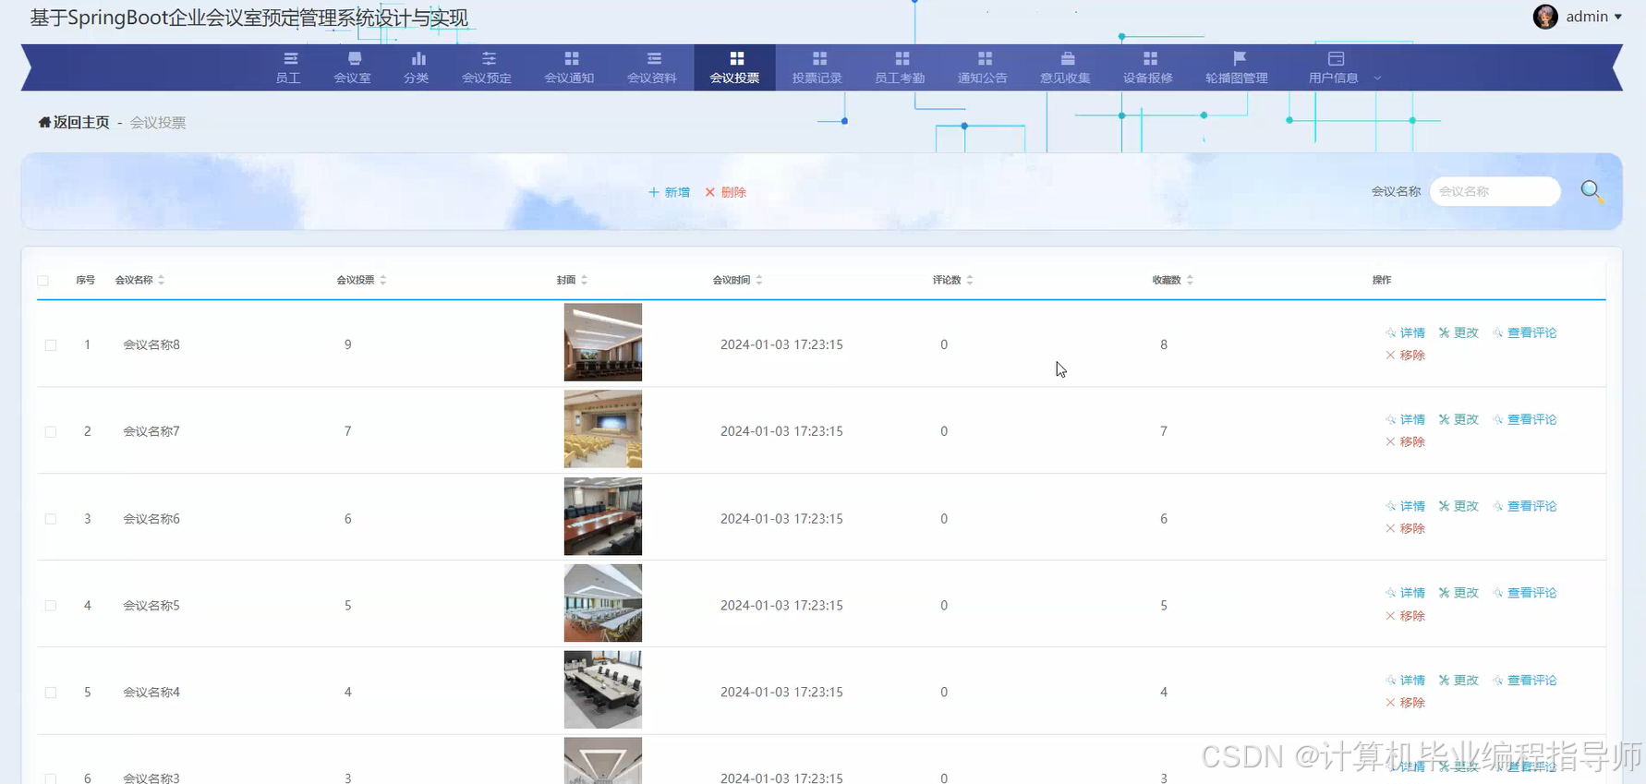Screen dimensions: 1646x784
Task: Open the cover thumbnail of 会议名称5
Action: [x=603, y=603]
